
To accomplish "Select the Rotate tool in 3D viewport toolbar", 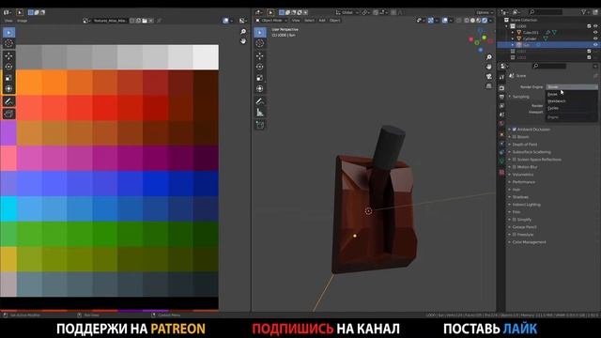I will (260, 67).
